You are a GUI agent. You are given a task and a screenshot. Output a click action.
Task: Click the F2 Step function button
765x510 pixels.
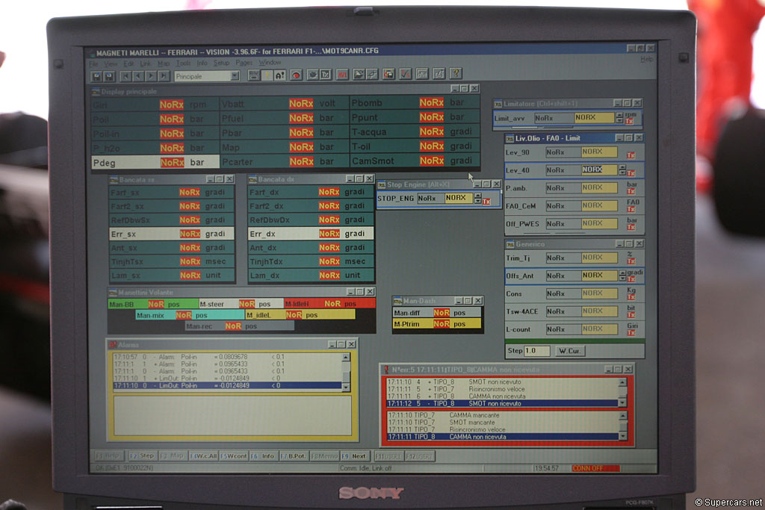[142, 456]
